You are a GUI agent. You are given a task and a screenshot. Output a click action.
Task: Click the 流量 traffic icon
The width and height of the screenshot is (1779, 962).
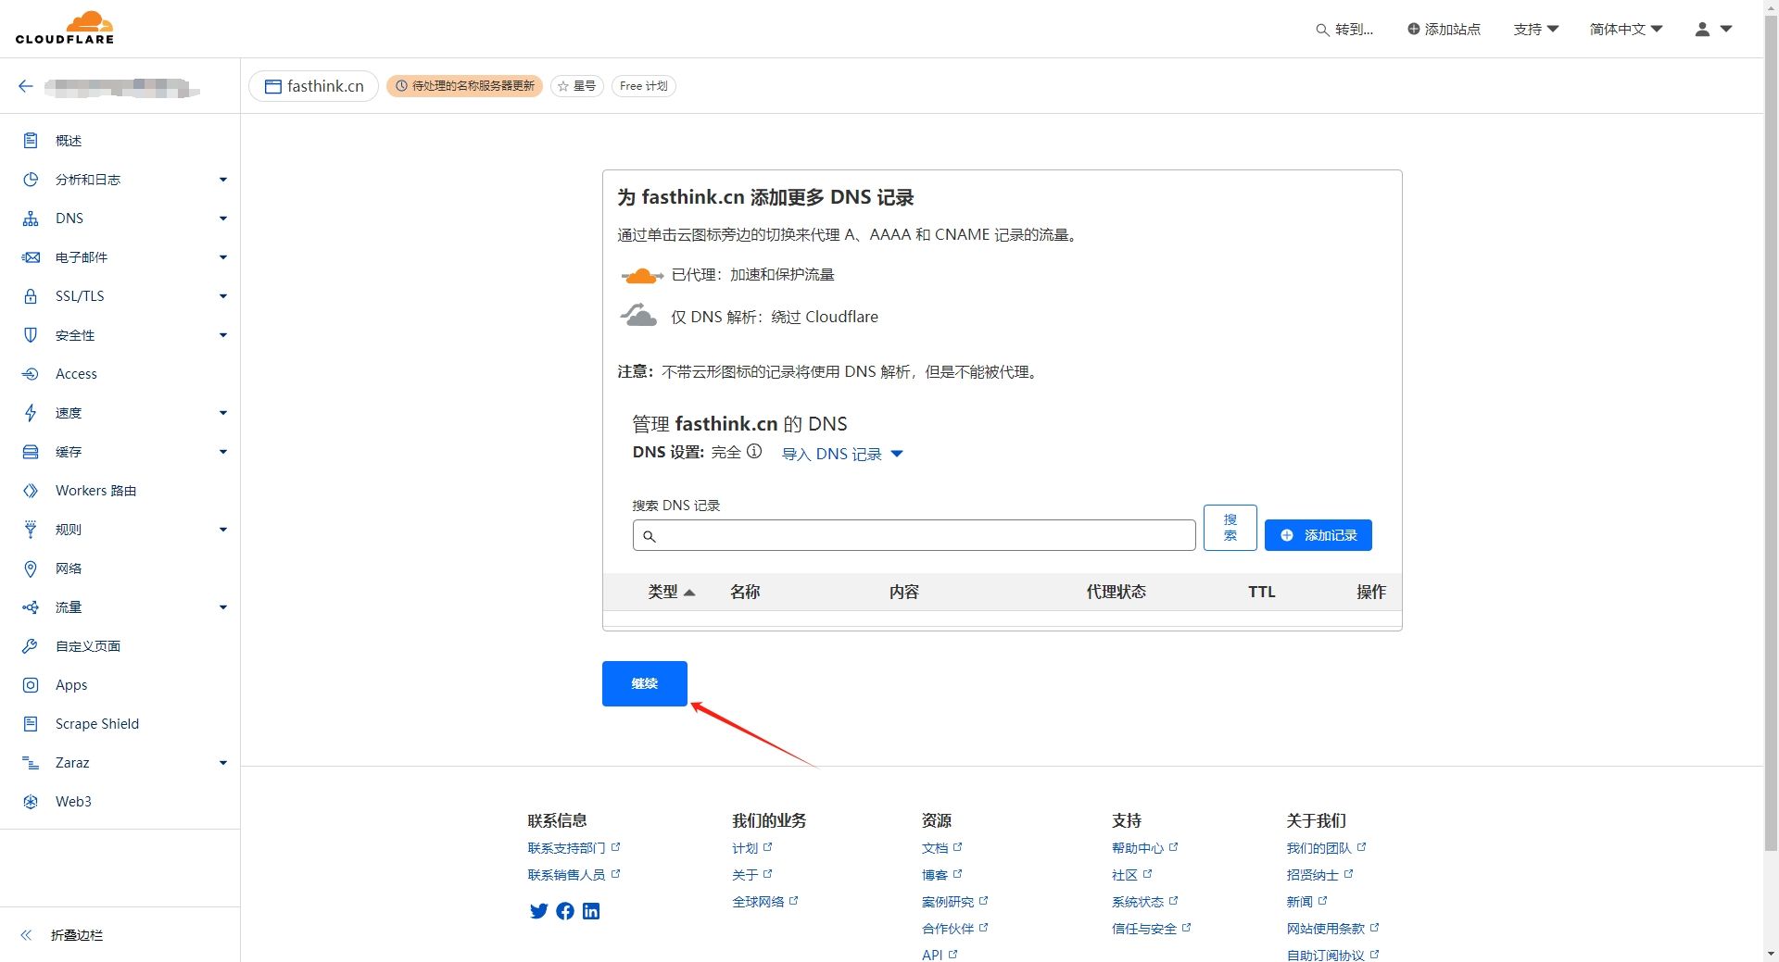pyautogui.click(x=31, y=607)
